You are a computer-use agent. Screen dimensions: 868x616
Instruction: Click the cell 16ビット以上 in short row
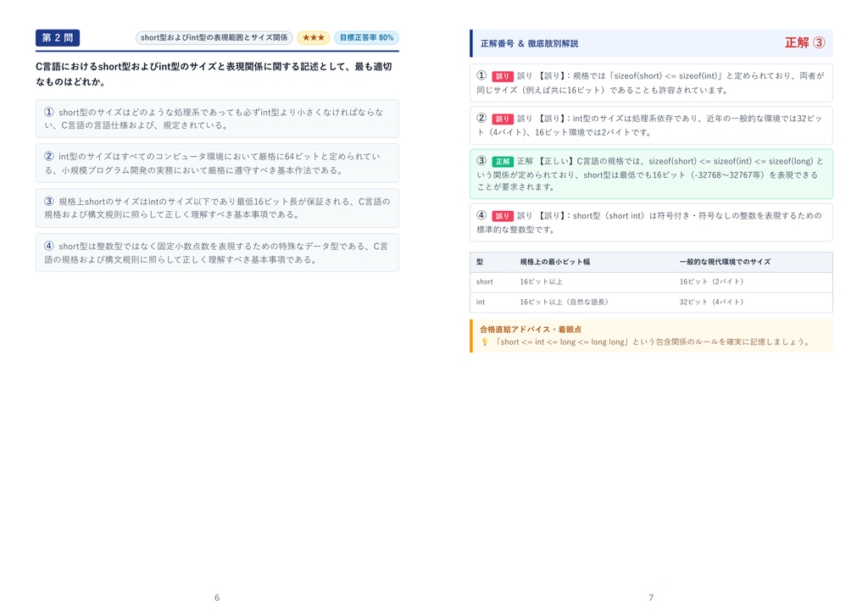[541, 281]
